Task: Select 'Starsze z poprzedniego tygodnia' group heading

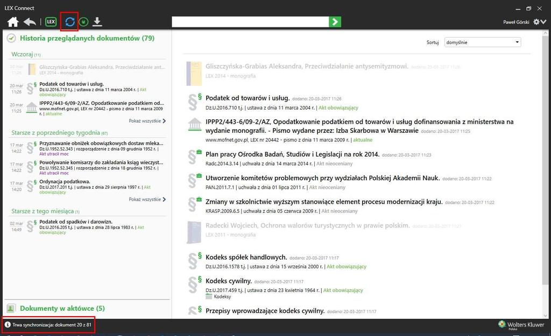Action: [59, 133]
